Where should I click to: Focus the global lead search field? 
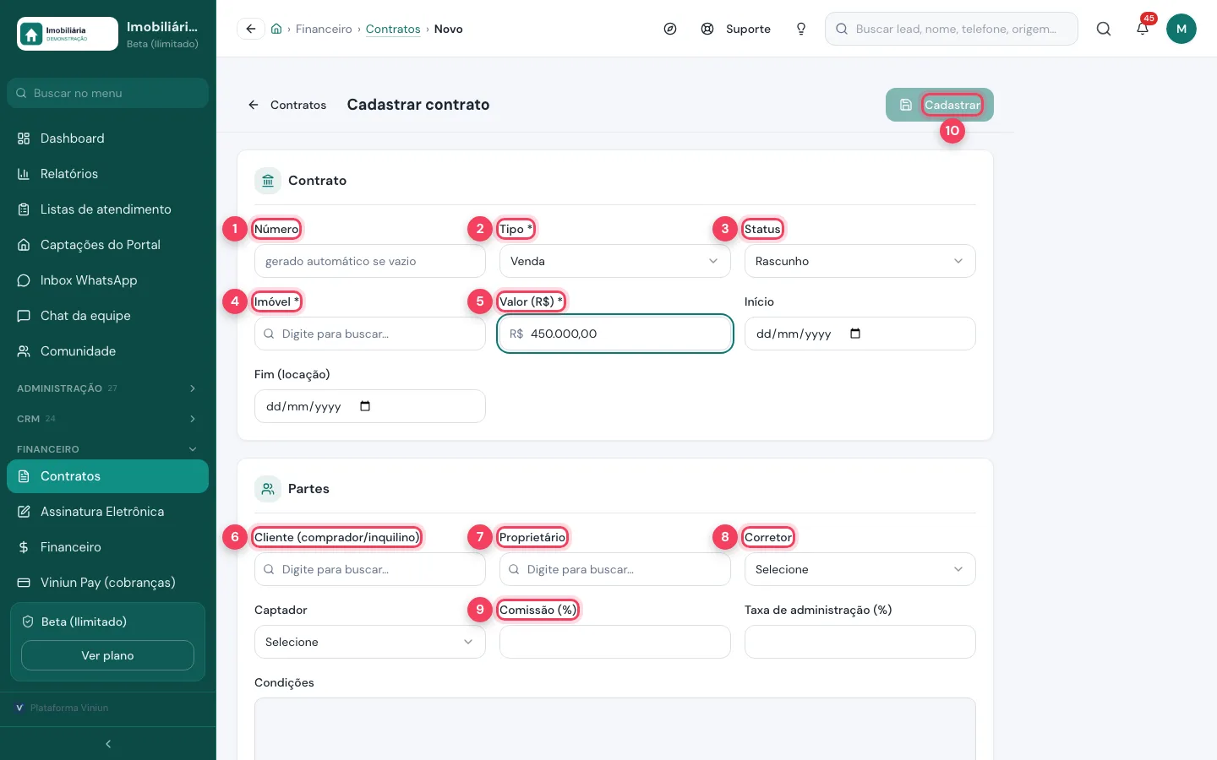pos(952,29)
